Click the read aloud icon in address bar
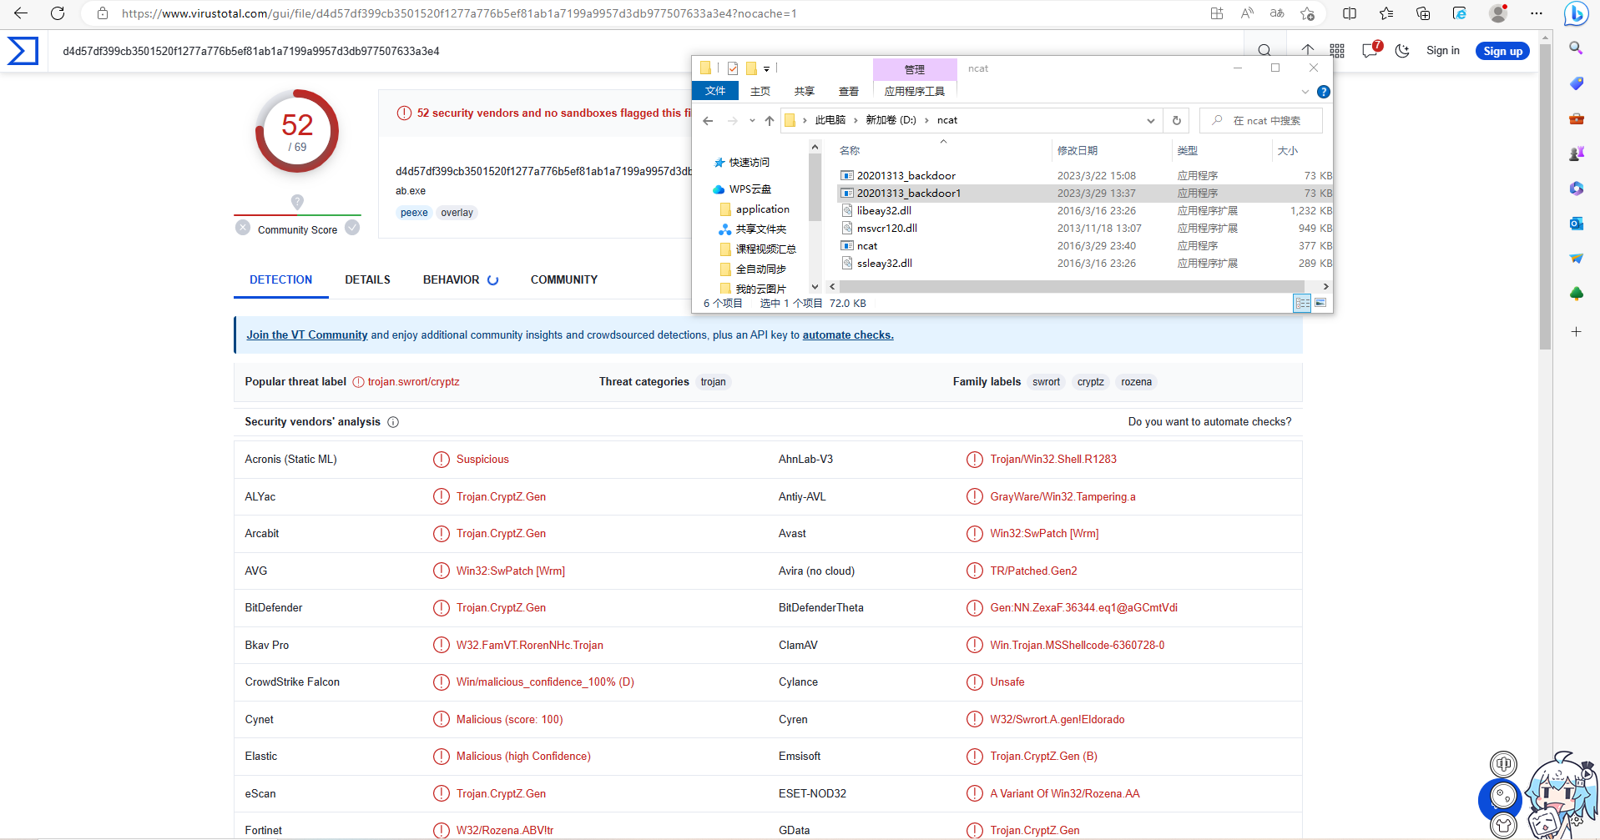The width and height of the screenshot is (1600, 840). pyautogui.click(x=1247, y=13)
